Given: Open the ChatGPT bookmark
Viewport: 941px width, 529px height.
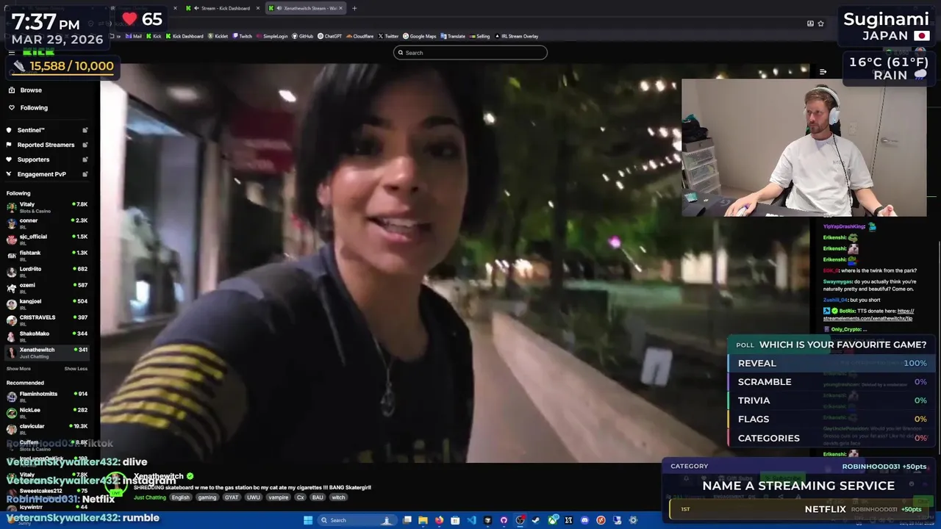Looking at the screenshot, I should [x=329, y=36].
